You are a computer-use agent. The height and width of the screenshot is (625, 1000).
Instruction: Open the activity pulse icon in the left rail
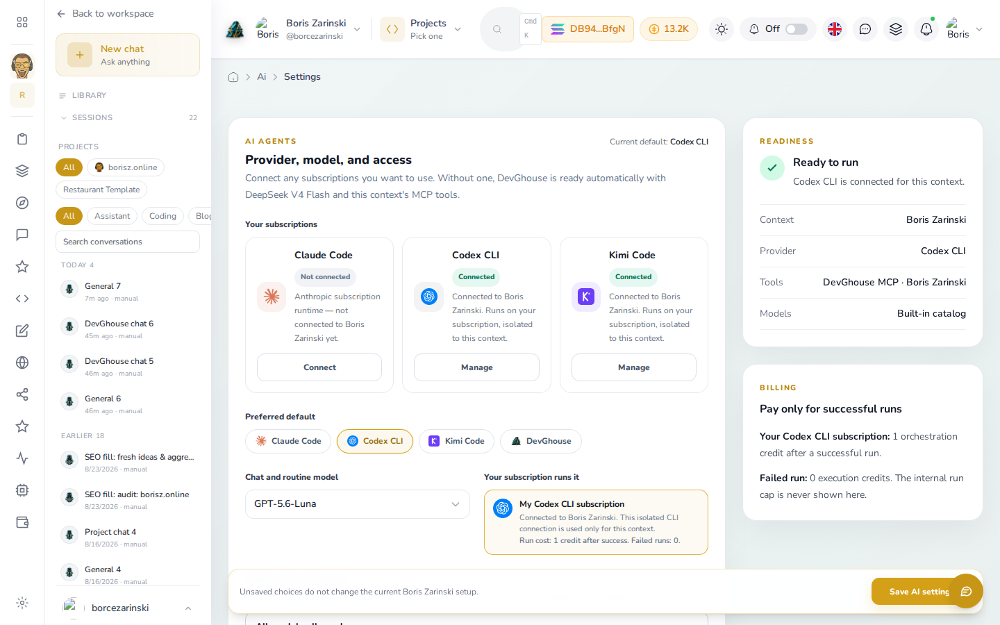22,458
